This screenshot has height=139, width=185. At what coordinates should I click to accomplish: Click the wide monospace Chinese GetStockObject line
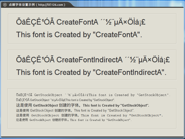click(89, 115)
